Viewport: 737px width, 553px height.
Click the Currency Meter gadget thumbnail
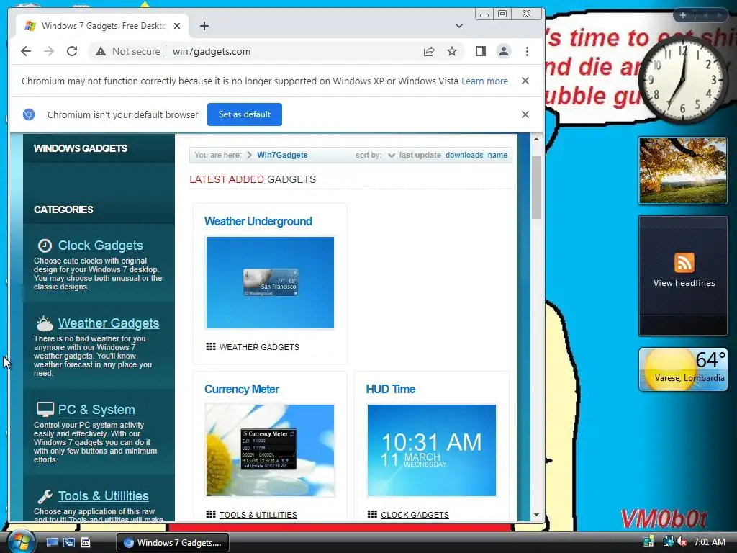[x=271, y=451]
